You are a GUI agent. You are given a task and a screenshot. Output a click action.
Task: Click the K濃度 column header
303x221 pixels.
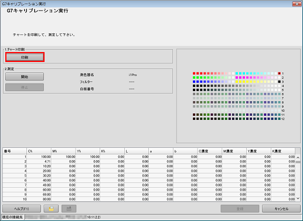coord(283,151)
